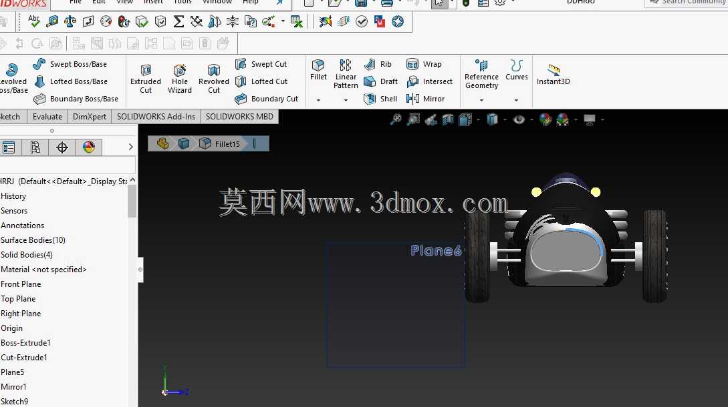Expand the Linear Pattern dropdown arrow
The height and width of the screenshot is (407, 728).
pos(346,100)
